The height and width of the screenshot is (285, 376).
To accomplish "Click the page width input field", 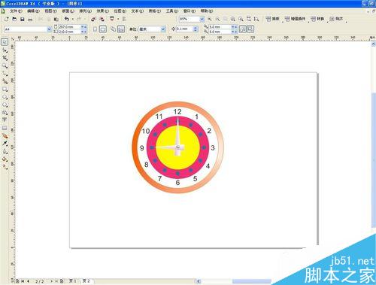I will pos(70,27).
